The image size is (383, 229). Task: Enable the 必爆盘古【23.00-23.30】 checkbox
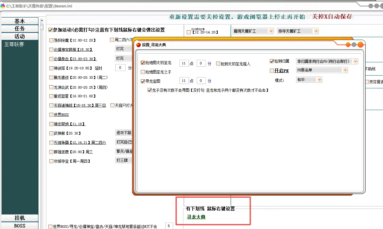click(x=51, y=59)
